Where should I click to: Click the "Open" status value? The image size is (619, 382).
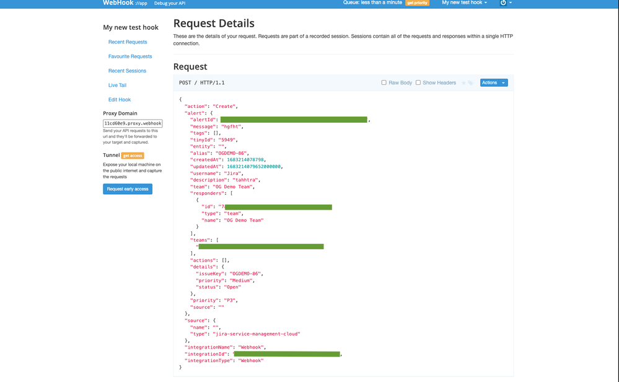point(232,287)
